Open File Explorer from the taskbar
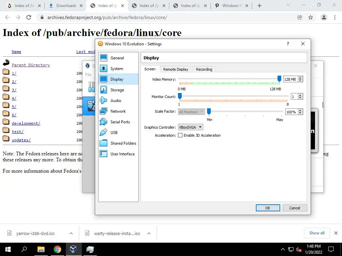 coord(41,249)
